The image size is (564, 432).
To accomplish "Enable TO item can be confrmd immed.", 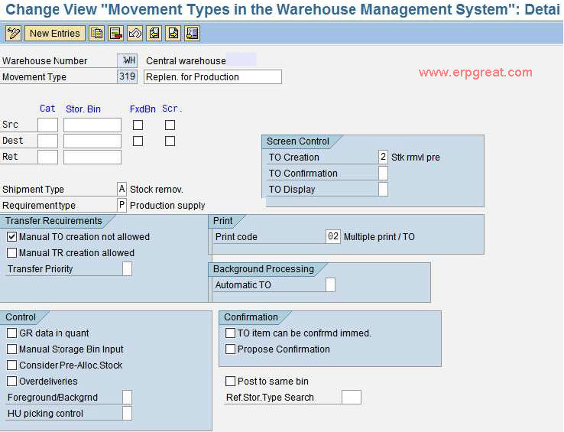I will [230, 333].
